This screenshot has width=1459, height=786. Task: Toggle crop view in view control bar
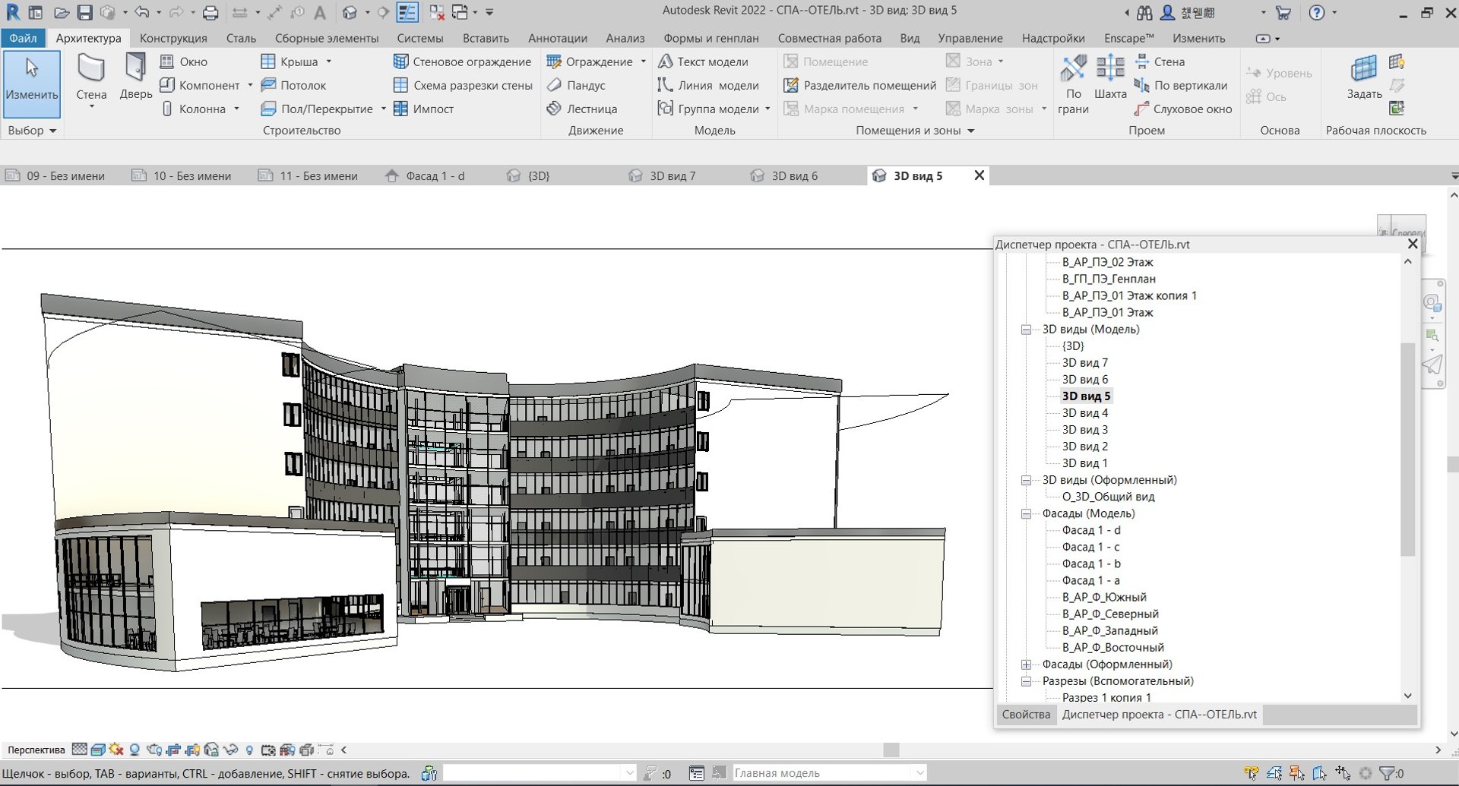pos(172,750)
